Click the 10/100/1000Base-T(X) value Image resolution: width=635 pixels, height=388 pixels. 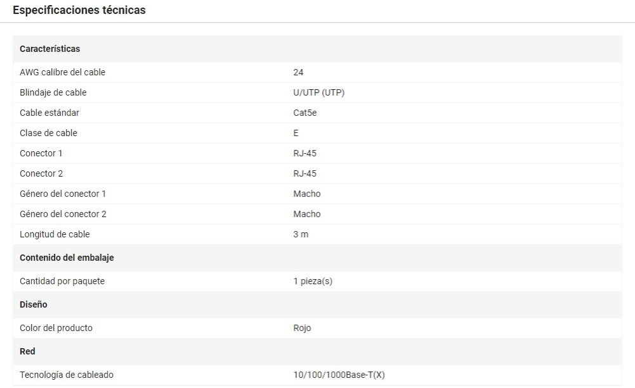[x=339, y=375]
